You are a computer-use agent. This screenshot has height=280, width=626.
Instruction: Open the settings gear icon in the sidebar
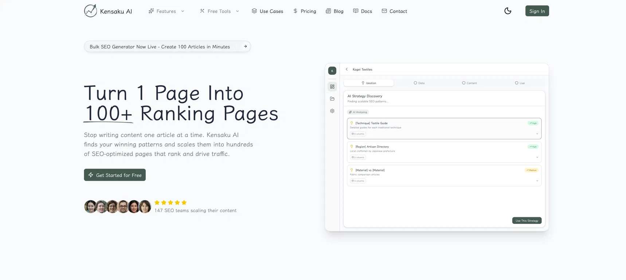coord(332,111)
